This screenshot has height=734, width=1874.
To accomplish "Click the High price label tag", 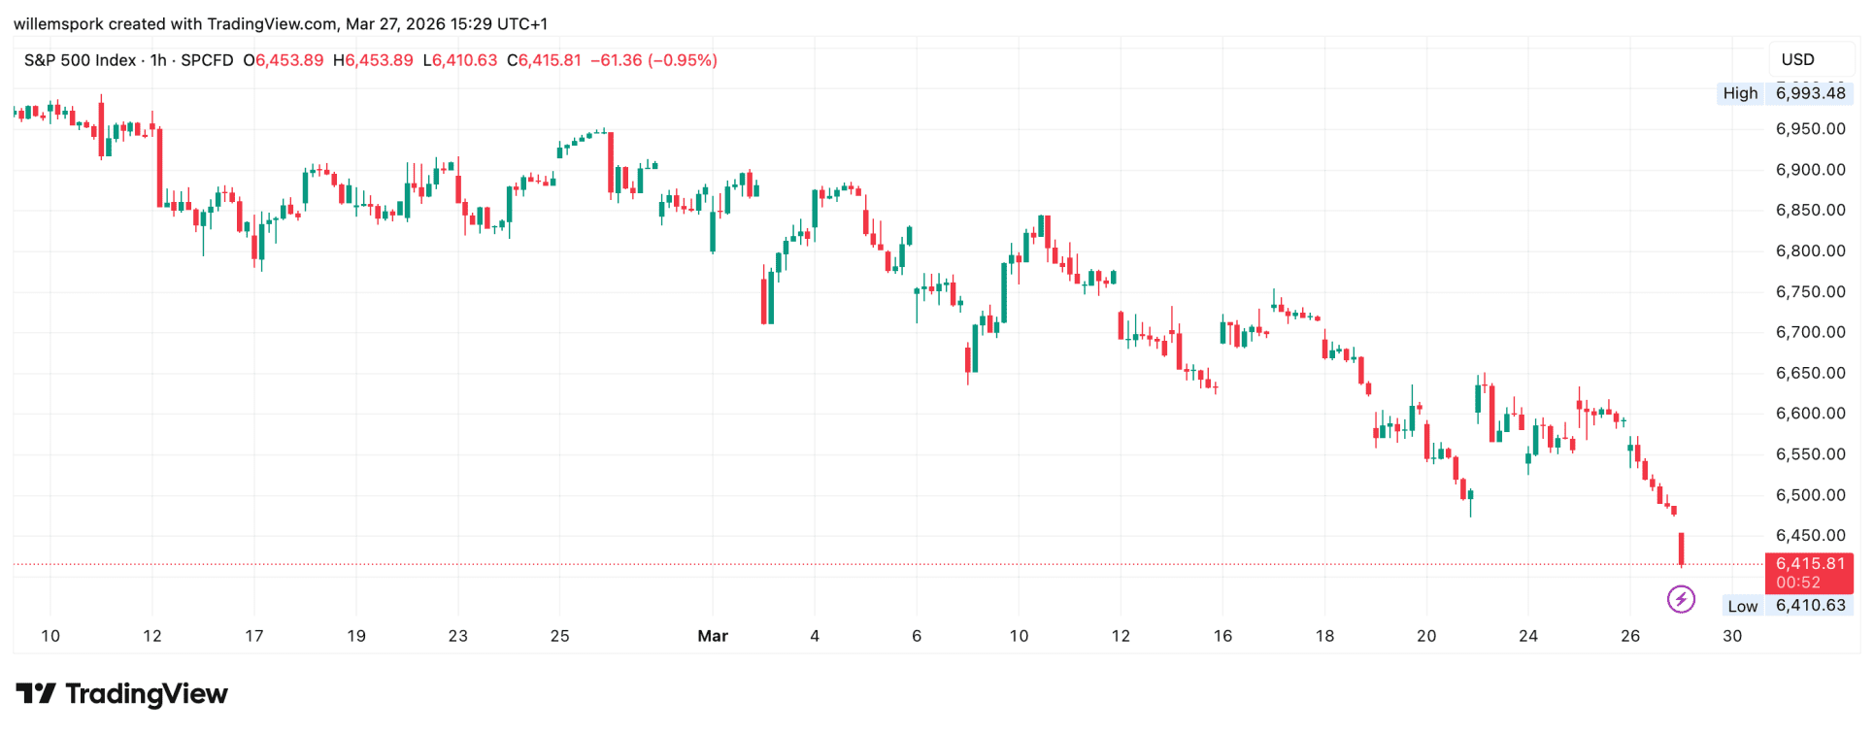I will click(1740, 93).
